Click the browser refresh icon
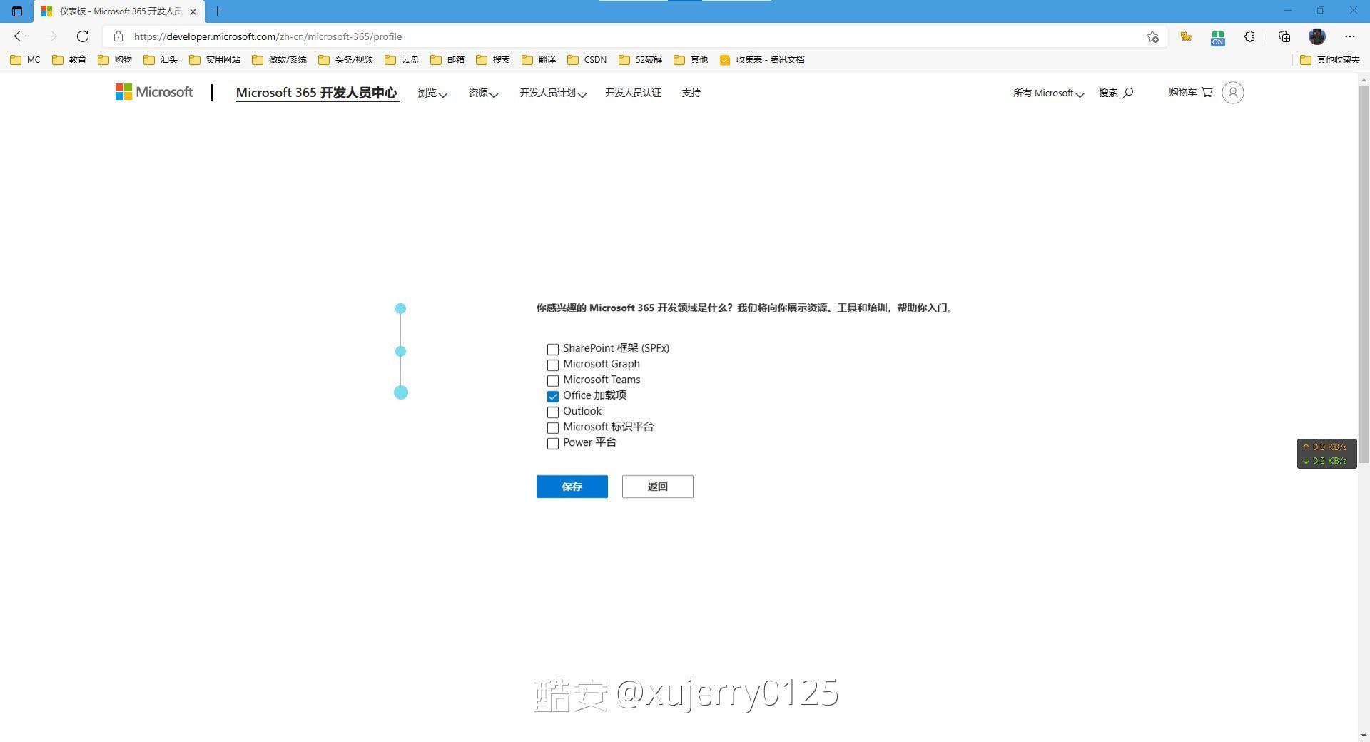1370x742 pixels. click(x=83, y=36)
